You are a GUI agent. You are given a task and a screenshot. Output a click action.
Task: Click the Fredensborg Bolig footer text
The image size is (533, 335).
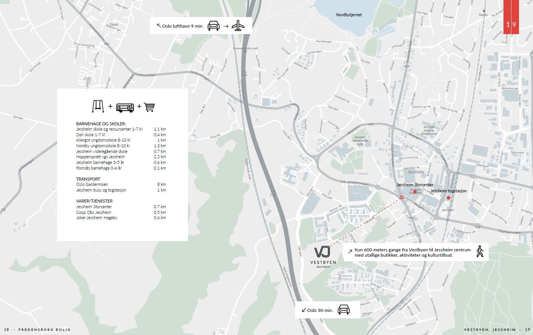44,330
